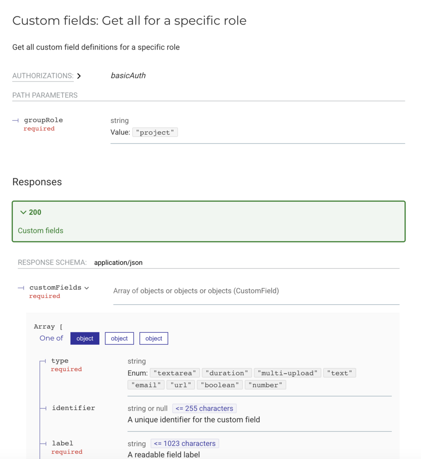Click the "Custom fields" response description

[41, 231]
